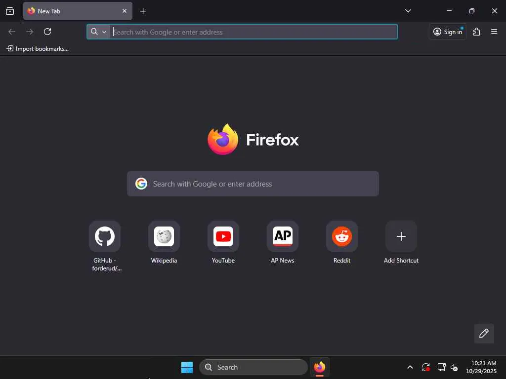The height and width of the screenshot is (379, 506).
Task: Open the AP News shortcut tile
Action: point(283,236)
